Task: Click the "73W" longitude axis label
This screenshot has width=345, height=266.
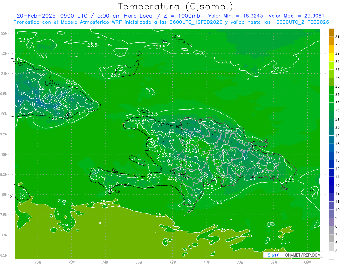Action: pos(139,262)
